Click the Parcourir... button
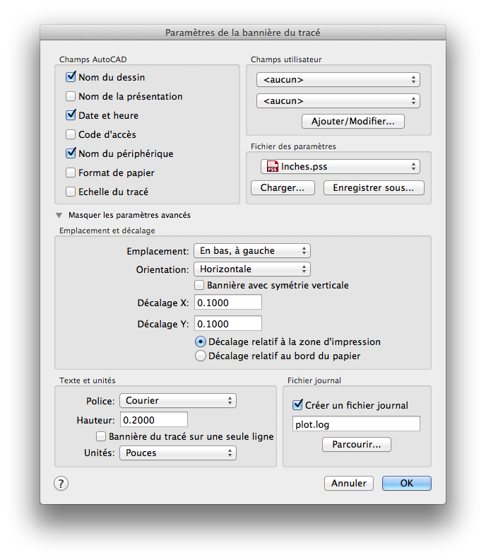The height and width of the screenshot is (560, 486). coord(357,445)
